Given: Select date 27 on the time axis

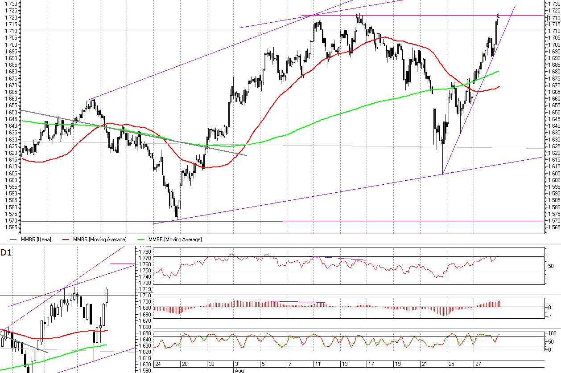Looking at the screenshot, I should pos(478,364).
